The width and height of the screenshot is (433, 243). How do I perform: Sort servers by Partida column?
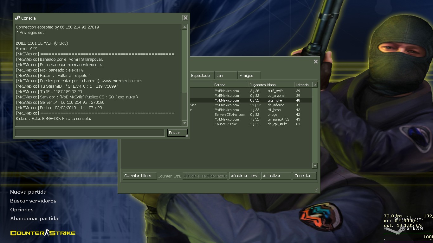pos(230,85)
